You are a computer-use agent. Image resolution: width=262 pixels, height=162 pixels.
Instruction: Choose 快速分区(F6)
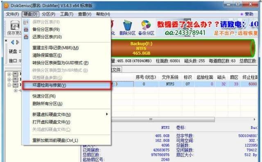[x=66, y=96]
